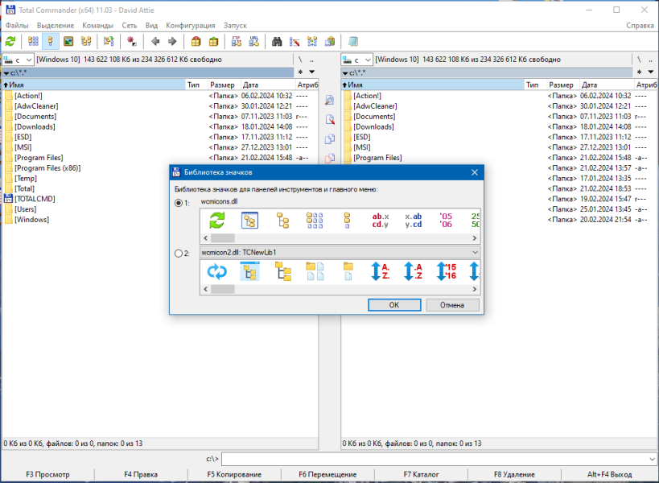Viewport: 659px width, 483px height.
Task: Click the URL new connection toolbar icon
Action: (253, 41)
